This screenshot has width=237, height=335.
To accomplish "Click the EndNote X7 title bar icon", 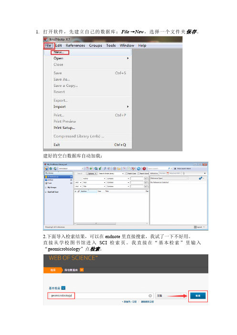I will click(x=45, y=39).
